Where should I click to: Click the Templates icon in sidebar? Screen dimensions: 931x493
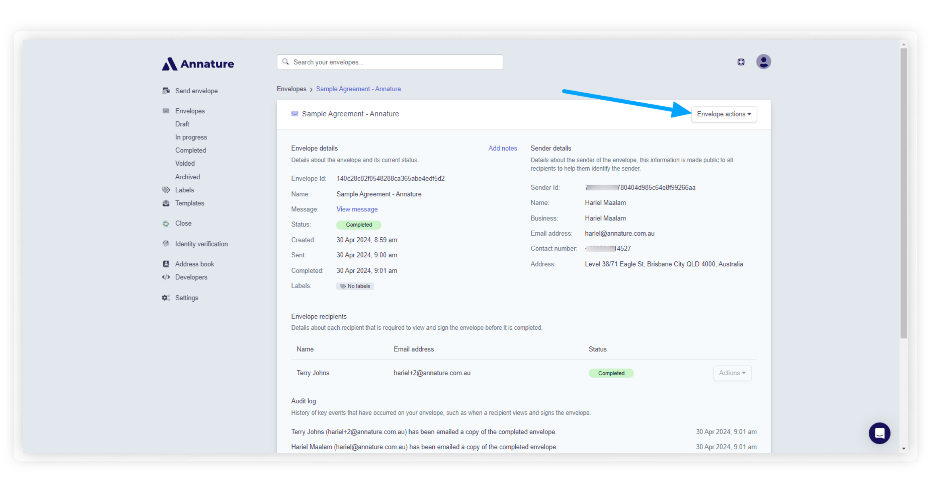pyautogui.click(x=166, y=203)
